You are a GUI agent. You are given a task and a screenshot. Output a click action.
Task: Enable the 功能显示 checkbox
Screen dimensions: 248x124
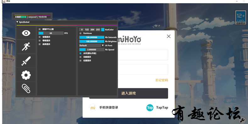pyautogui.click(x=80, y=57)
